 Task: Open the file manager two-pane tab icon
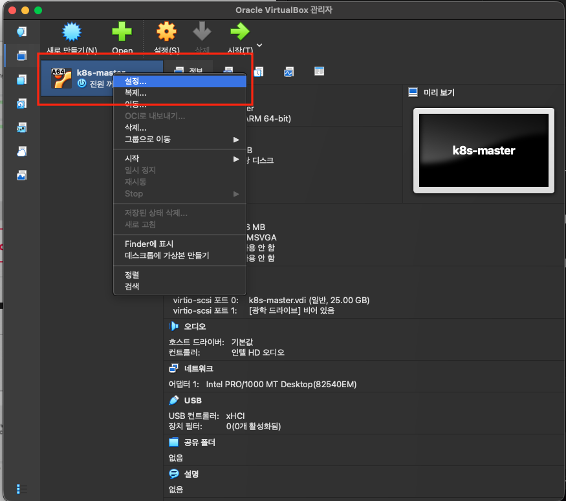319,71
